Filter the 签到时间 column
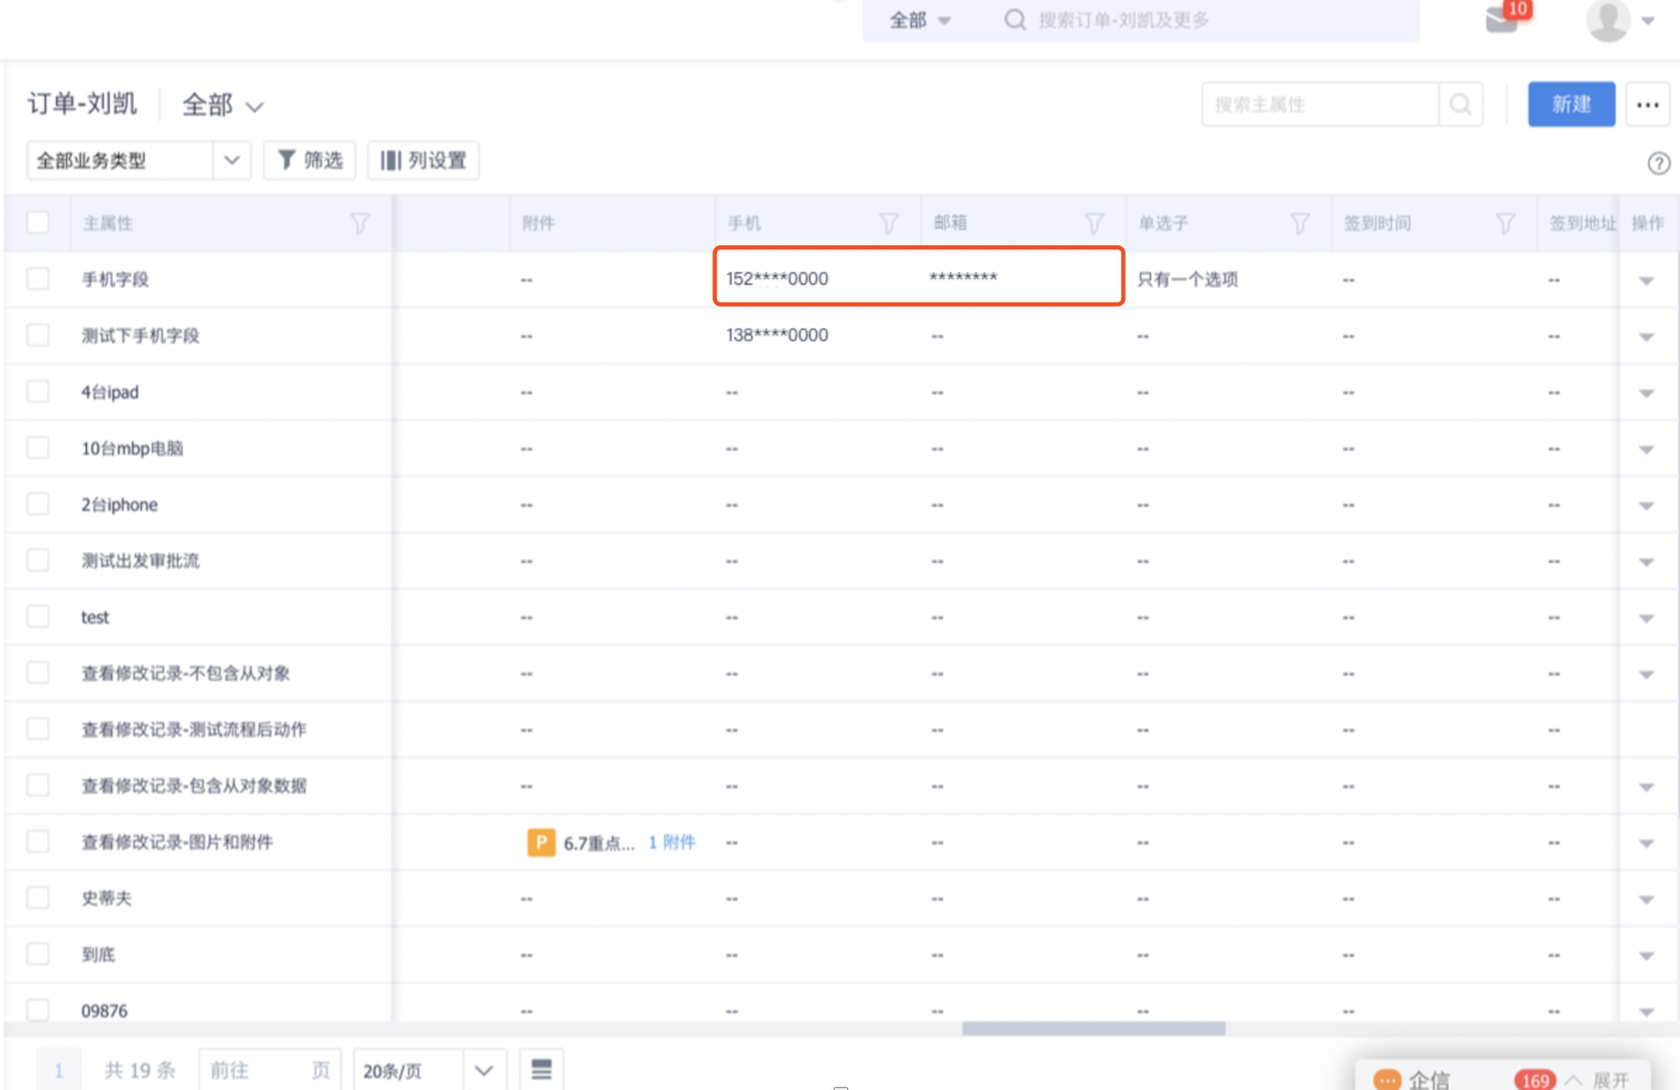Image resolution: width=1680 pixels, height=1090 pixels. click(1505, 223)
